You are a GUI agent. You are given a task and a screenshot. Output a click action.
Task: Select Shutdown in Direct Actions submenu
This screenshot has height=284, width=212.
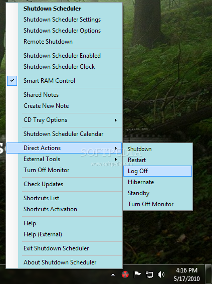(157, 149)
